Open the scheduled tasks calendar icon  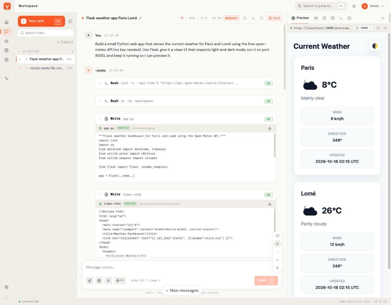coord(6,50)
